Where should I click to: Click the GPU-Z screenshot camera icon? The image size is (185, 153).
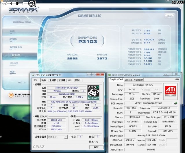coord(177,80)
